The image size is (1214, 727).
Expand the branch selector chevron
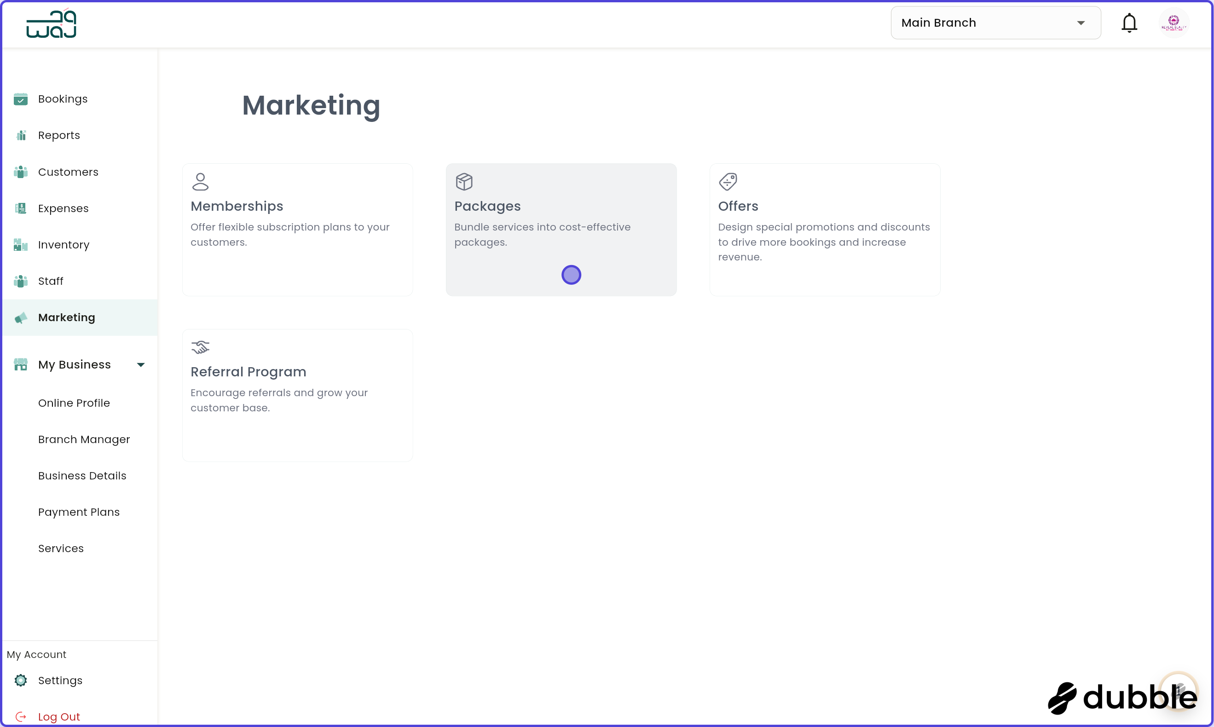pos(1081,23)
